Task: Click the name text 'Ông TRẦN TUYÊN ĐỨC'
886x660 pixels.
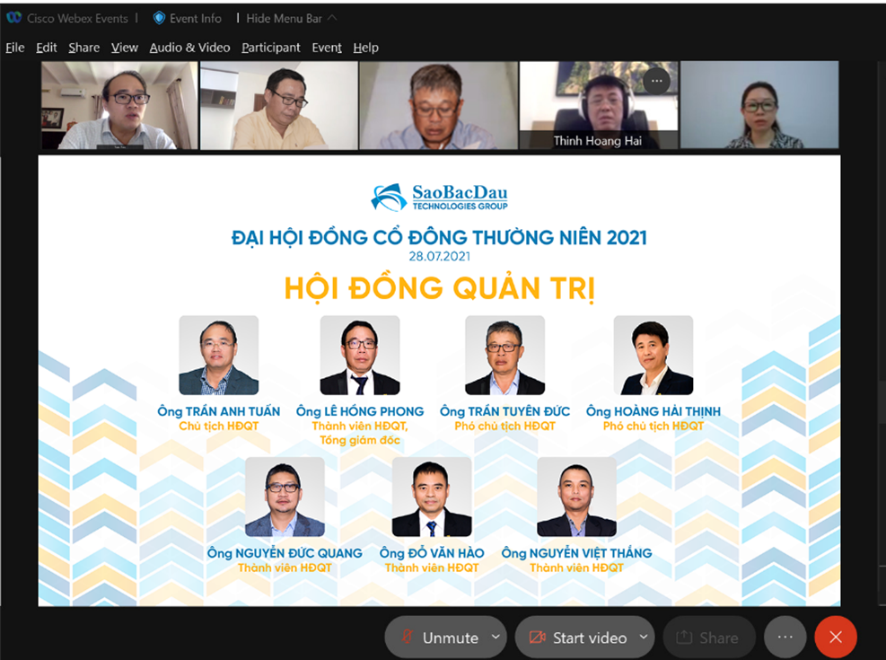Action: click(505, 410)
